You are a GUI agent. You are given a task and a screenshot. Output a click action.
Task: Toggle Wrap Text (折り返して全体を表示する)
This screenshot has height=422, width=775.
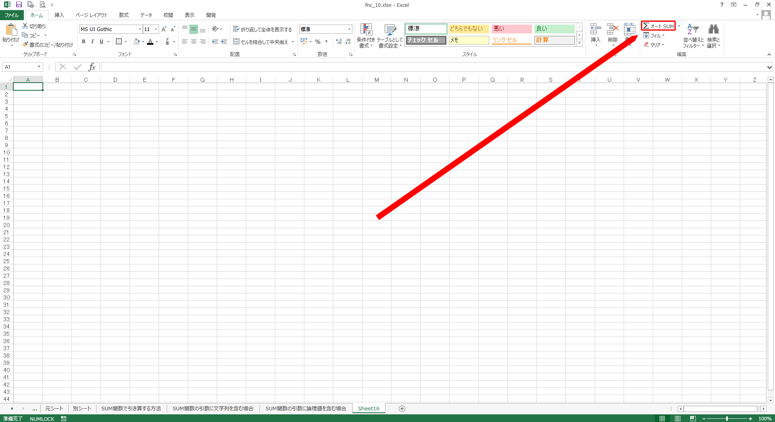click(x=262, y=29)
